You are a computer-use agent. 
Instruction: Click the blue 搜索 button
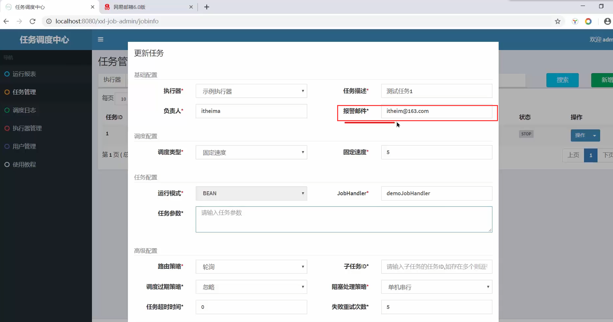point(563,80)
